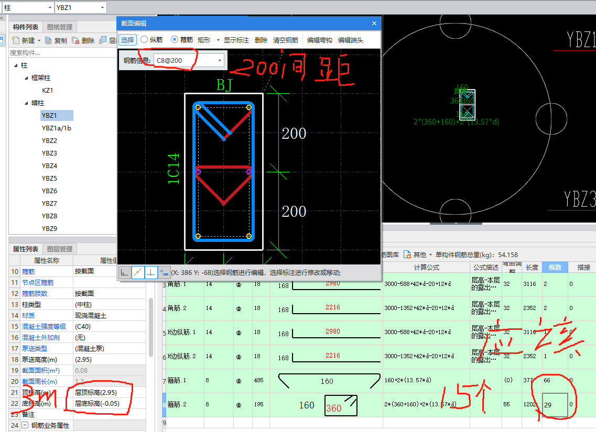This screenshot has width=596, height=432.
Task: Click the 混凝土强度等级 property link
Action: tap(44, 326)
